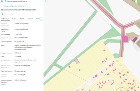Image resolution: width=140 pixels, height=91 pixels.
Task: Click the cadastral cost 282 457,98 руб.
Action: click(20, 75)
